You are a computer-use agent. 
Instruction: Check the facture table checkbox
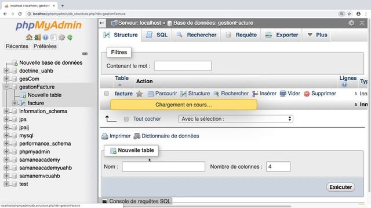pos(107,94)
